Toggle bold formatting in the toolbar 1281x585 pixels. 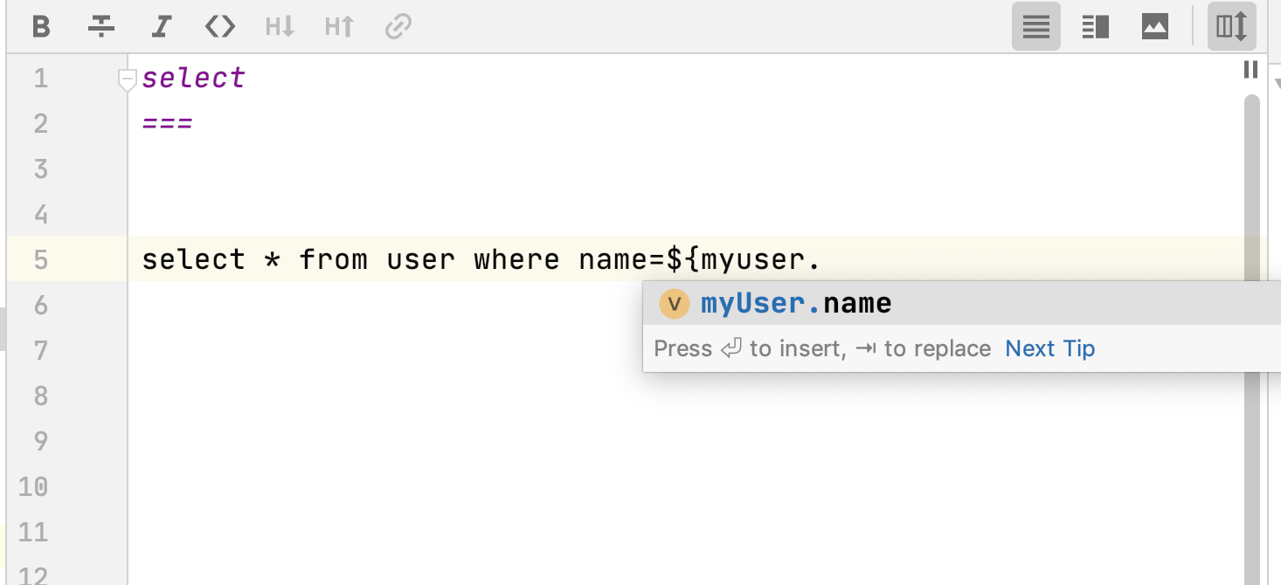click(41, 27)
